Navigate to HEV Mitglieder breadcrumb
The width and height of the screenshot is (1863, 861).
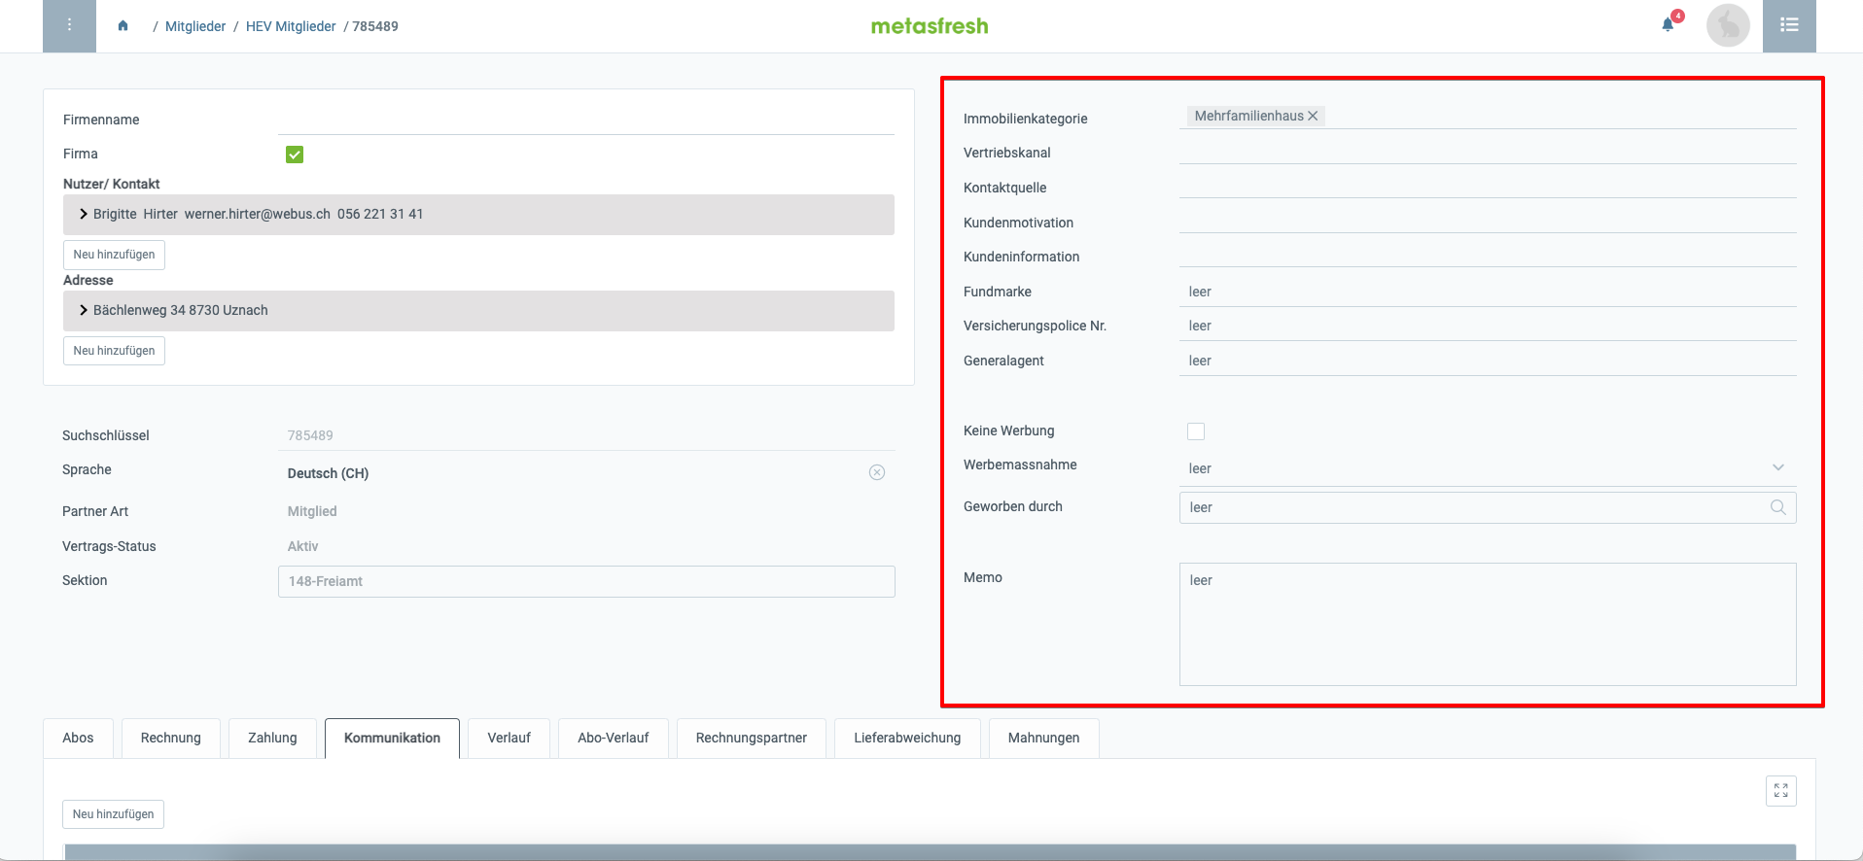click(x=291, y=26)
